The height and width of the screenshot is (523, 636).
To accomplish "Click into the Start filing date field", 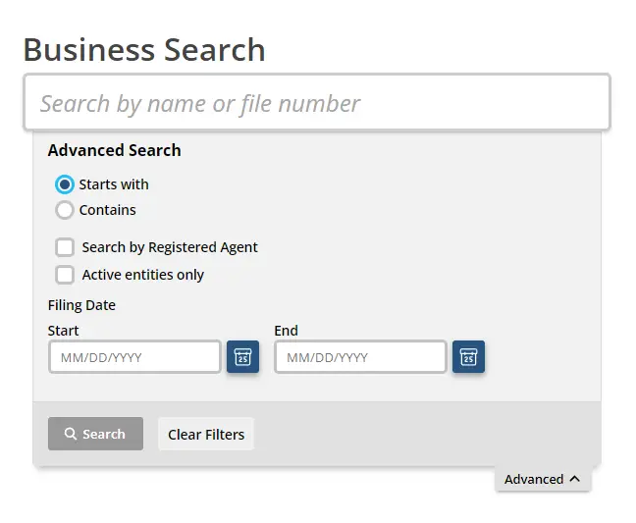I will pyautogui.click(x=134, y=357).
